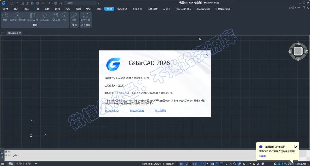Click the New and Featured Functions star icon

(x=18, y=16)
